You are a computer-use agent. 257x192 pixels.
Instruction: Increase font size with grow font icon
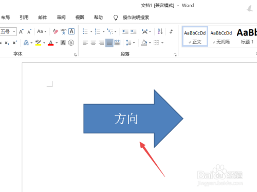click(x=21, y=31)
